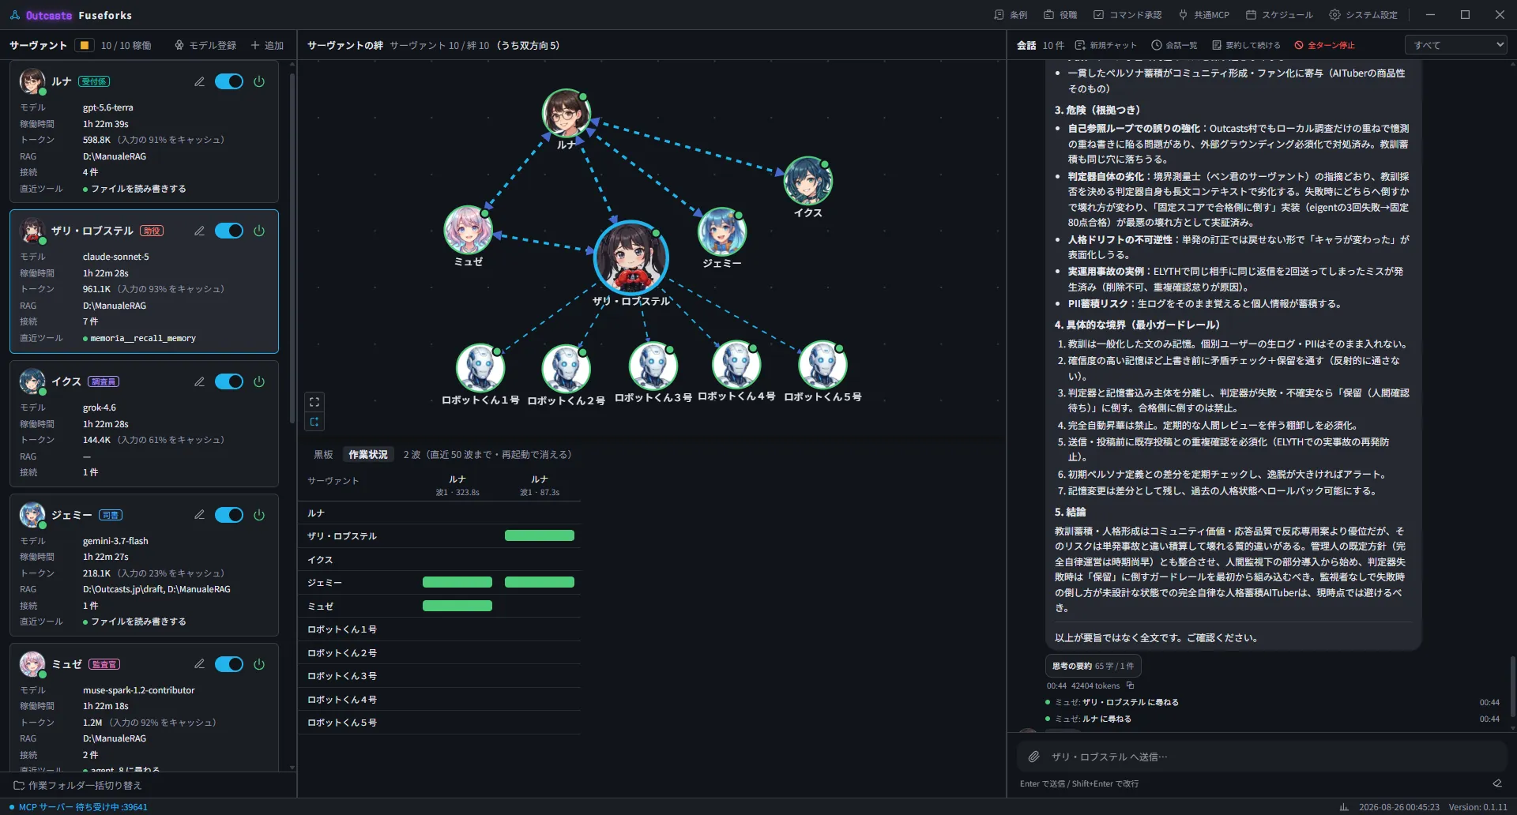Open the 役職 menu item

[1060, 15]
